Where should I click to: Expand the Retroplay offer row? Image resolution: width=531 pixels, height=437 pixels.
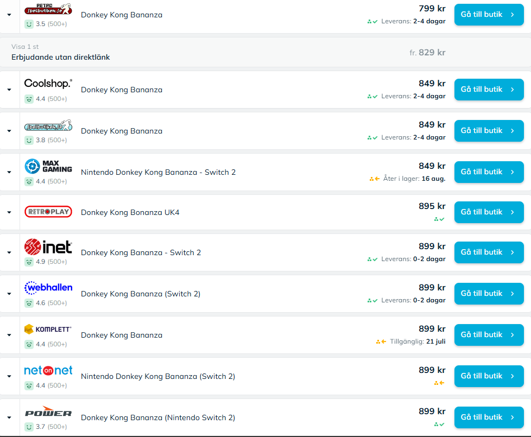(x=9, y=212)
